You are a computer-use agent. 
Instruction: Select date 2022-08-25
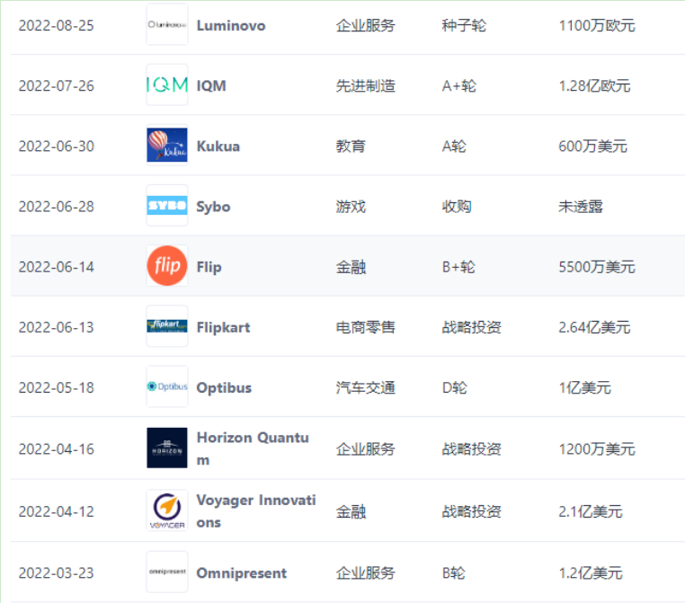[57, 25]
